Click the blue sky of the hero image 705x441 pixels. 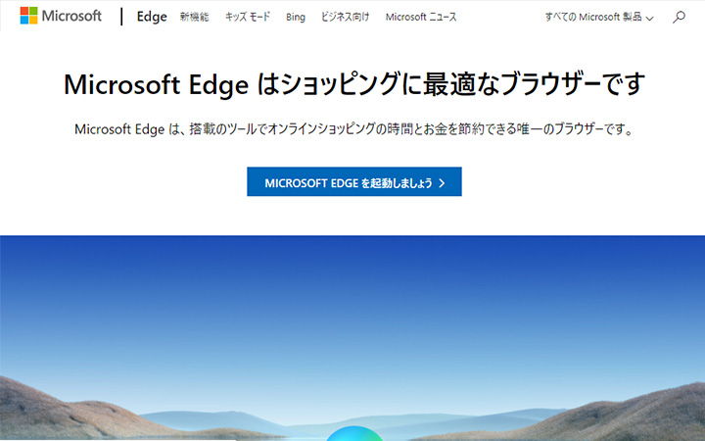(x=352, y=294)
